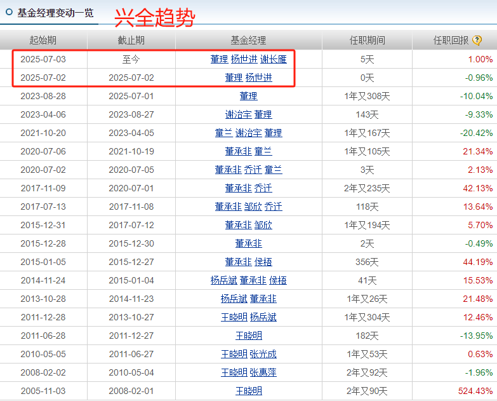Open 王晓明 link in the 2010-05-05 row

[234, 354]
